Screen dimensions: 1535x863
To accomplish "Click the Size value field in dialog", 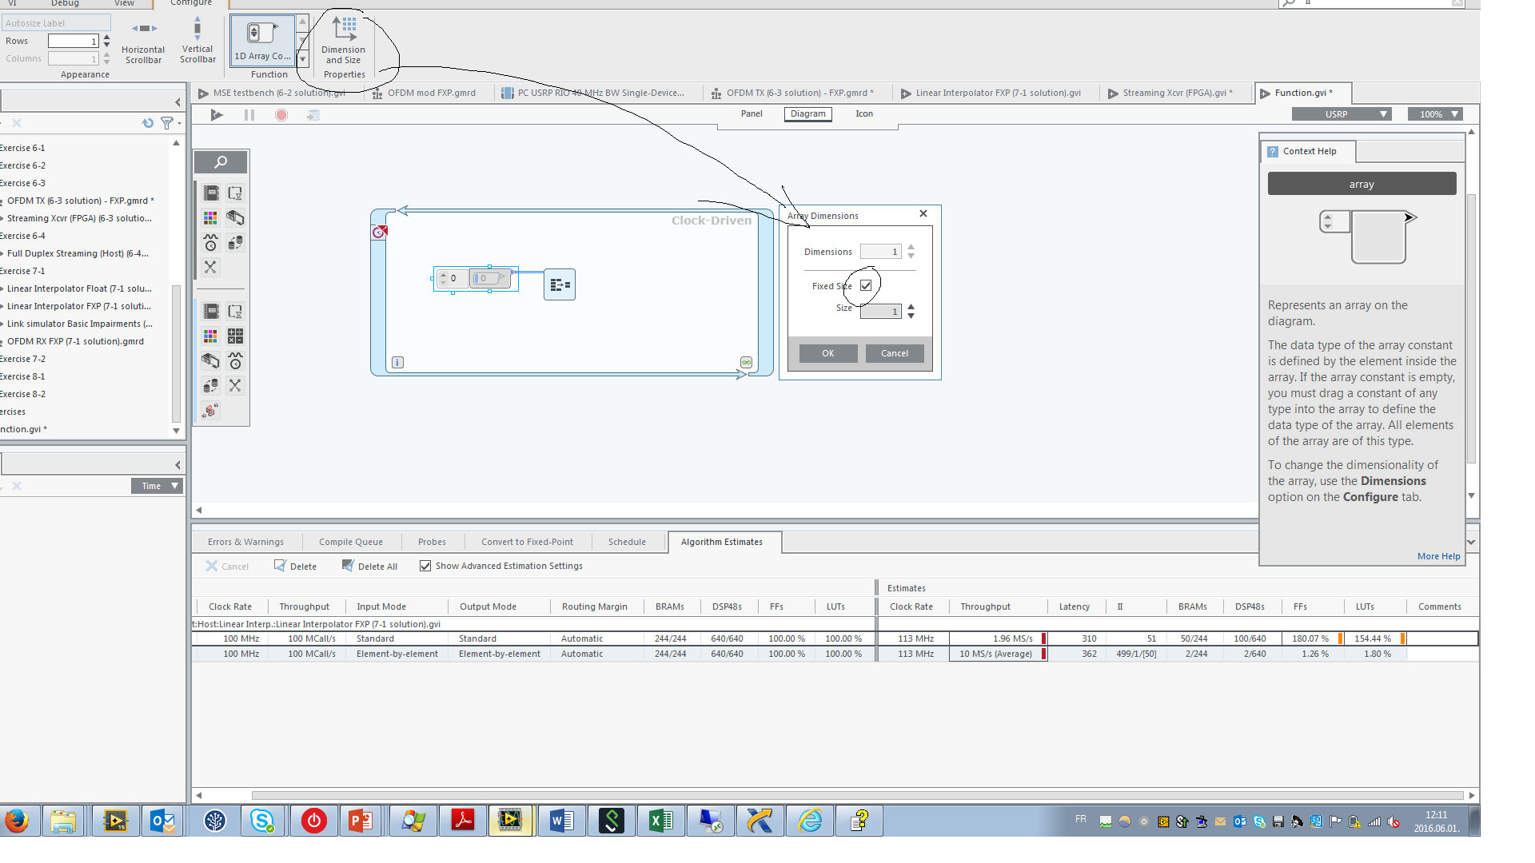I will tap(880, 312).
